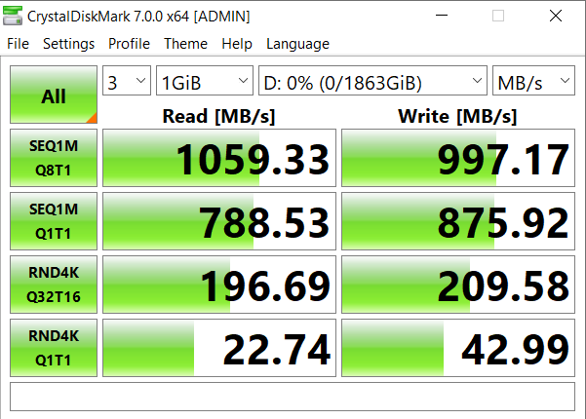Start the SEQ1M Q8T1 test
Screen dimensions: 586x419
(x=54, y=158)
